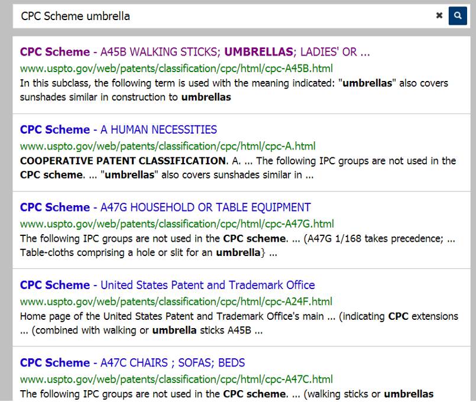Open 'CPC Scheme - A HUMAN NECESSITIES' result

pos(118,129)
